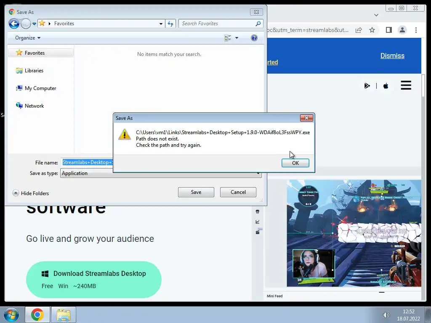Click Hide Folders toggle
Image resolution: width=431 pixels, height=323 pixels.
pos(31,193)
